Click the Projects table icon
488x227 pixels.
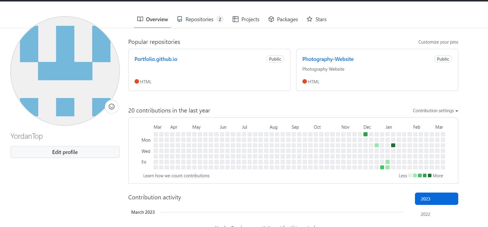click(236, 19)
